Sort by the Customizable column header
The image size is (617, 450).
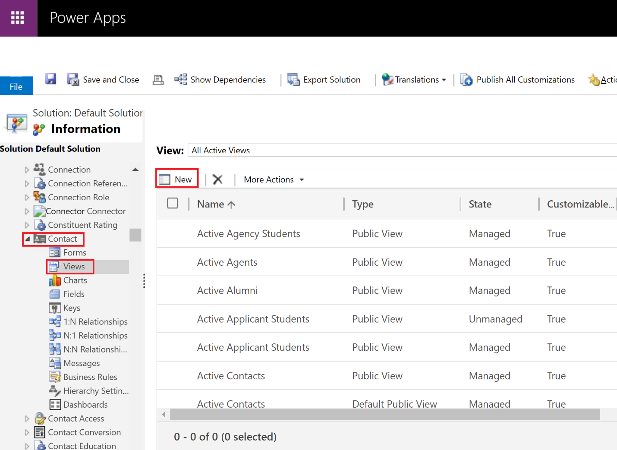580,204
